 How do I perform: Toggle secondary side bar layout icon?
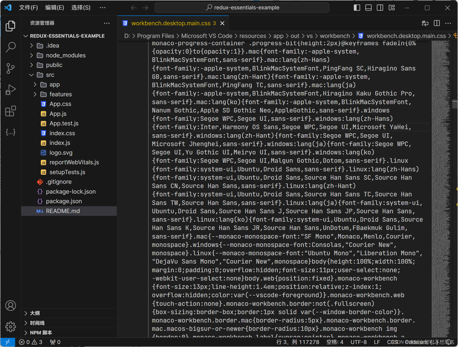click(380, 8)
